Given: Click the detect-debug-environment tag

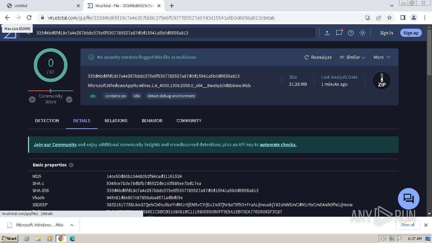Looking at the screenshot, I should tap(171, 96).
